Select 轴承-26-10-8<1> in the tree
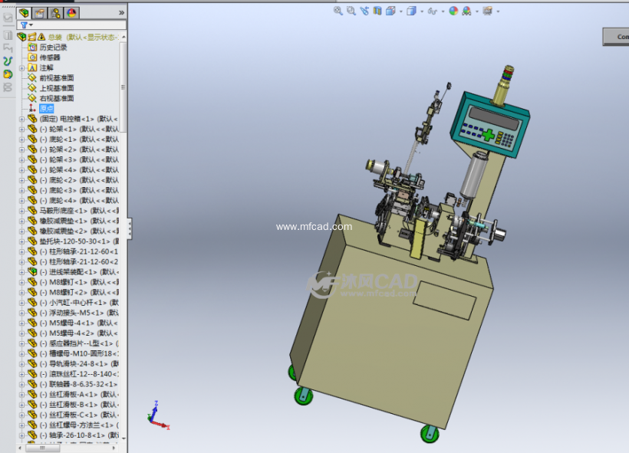Image resolution: width=629 pixels, height=453 pixels. (79, 435)
